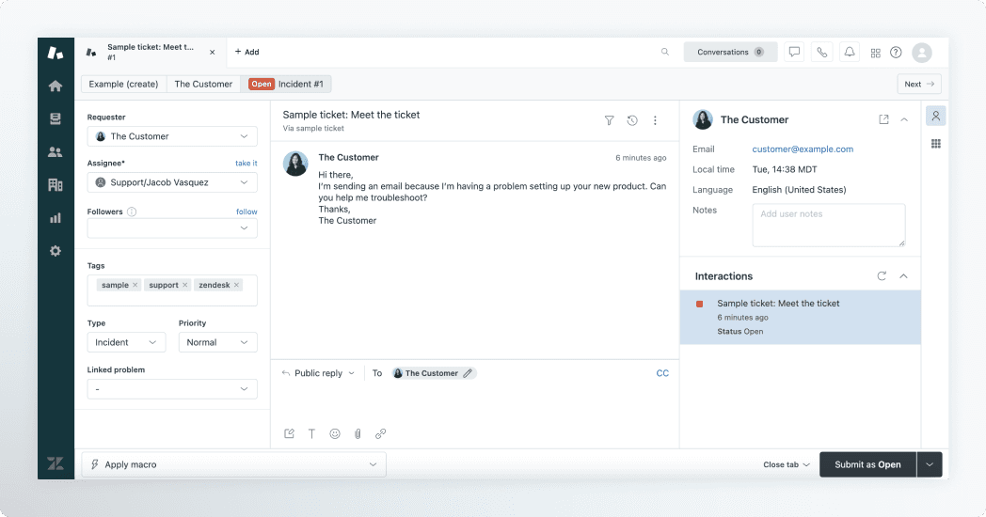Open the Priority Normal dropdown
The width and height of the screenshot is (986, 517).
(x=217, y=342)
